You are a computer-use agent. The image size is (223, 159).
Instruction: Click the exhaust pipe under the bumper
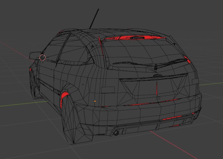[x=116, y=132]
